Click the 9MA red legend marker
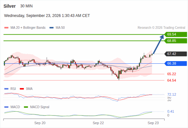This screenshot has width=188, height=128. pos(22,89)
